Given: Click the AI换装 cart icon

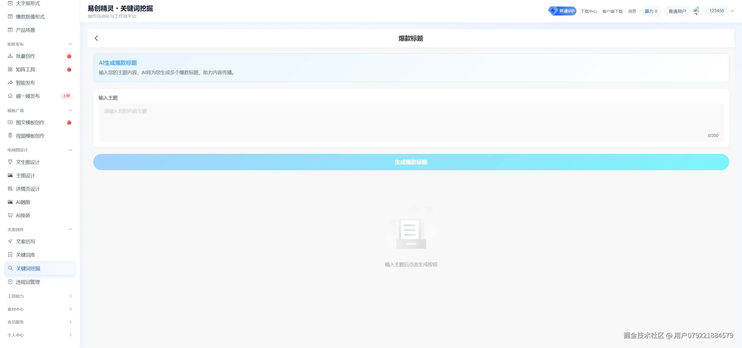Looking at the screenshot, I should [10, 216].
